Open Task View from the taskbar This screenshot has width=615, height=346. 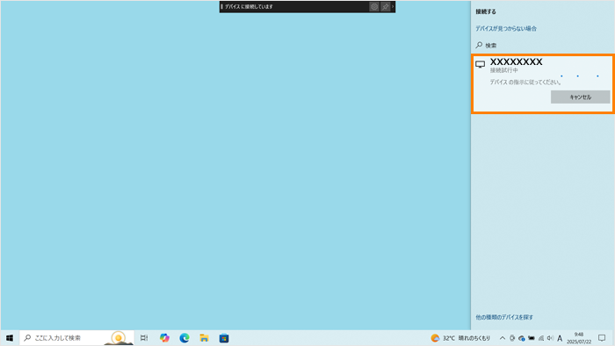[x=144, y=338]
